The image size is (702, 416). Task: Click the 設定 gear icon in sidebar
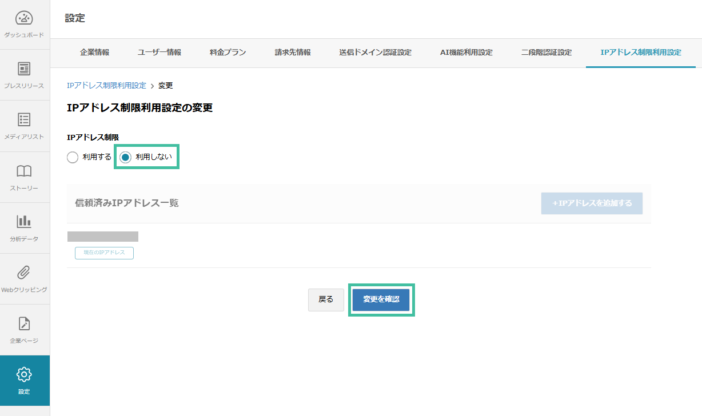point(24,374)
